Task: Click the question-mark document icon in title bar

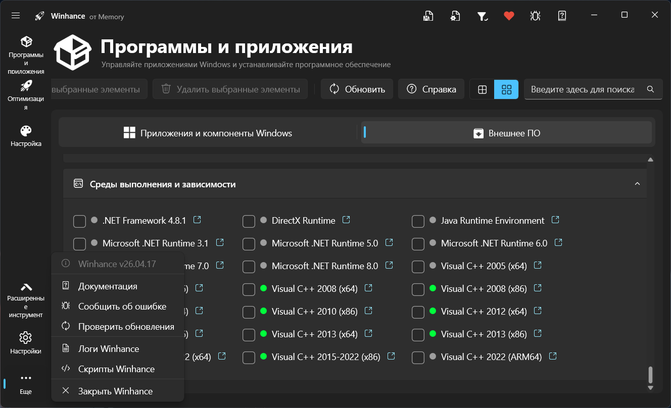Action: pos(562,16)
